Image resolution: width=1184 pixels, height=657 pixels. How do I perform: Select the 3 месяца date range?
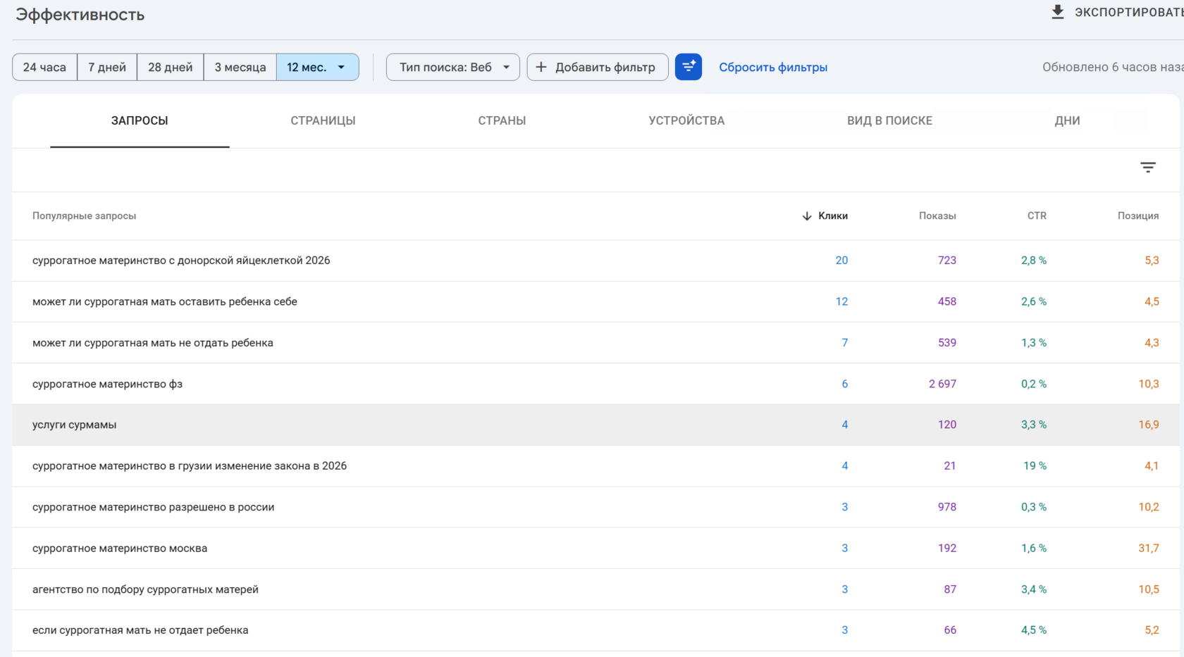(240, 67)
